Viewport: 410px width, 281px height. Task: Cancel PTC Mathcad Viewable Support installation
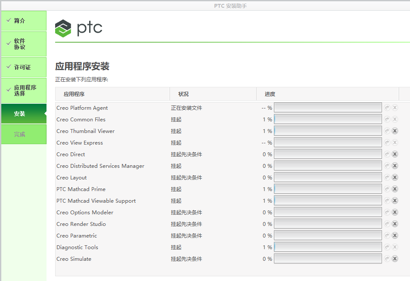click(x=395, y=201)
